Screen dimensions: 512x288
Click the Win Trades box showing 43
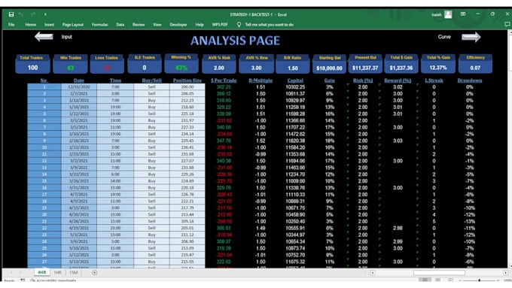70,64
